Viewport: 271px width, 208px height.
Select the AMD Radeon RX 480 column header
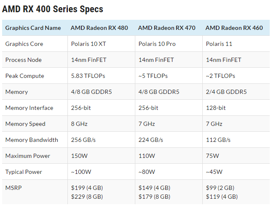click(x=99, y=28)
